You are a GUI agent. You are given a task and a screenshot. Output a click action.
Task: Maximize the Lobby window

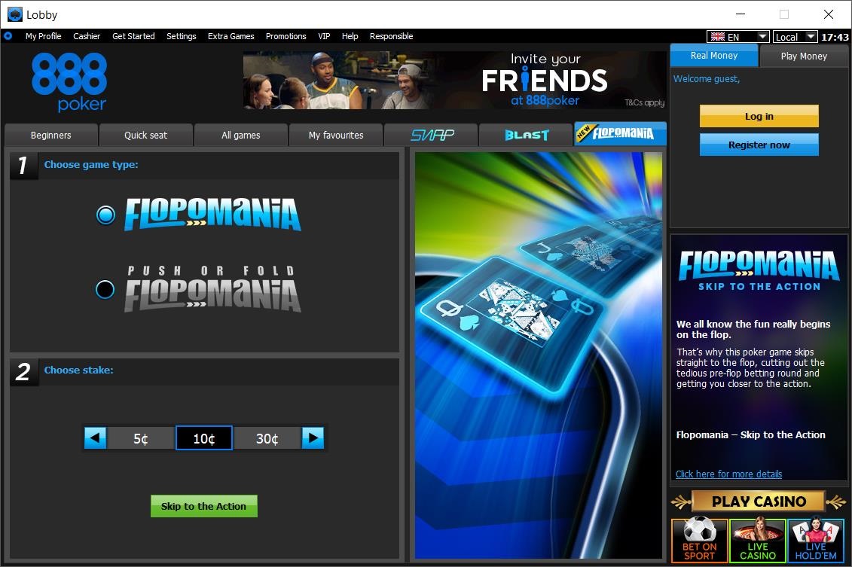pyautogui.click(x=784, y=14)
